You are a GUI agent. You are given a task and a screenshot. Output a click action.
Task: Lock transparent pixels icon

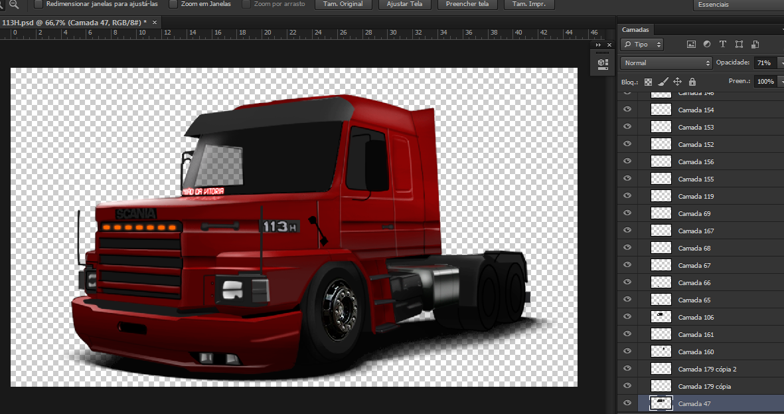coord(648,82)
